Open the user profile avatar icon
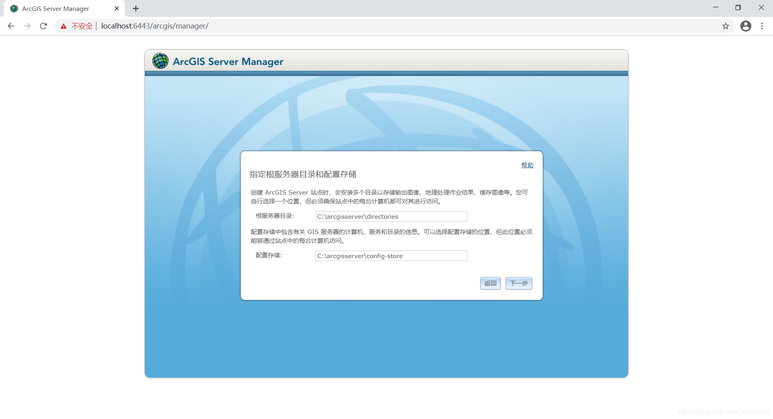 746,26
